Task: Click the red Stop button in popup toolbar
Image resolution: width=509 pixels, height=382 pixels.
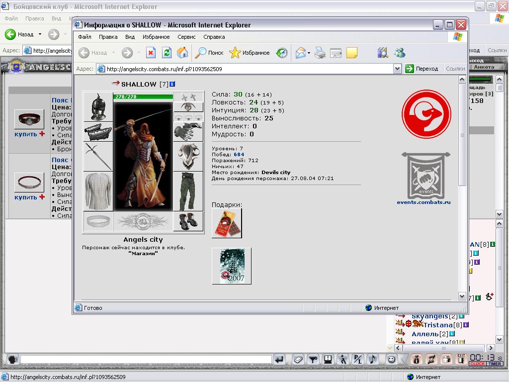Action: [x=151, y=53]
